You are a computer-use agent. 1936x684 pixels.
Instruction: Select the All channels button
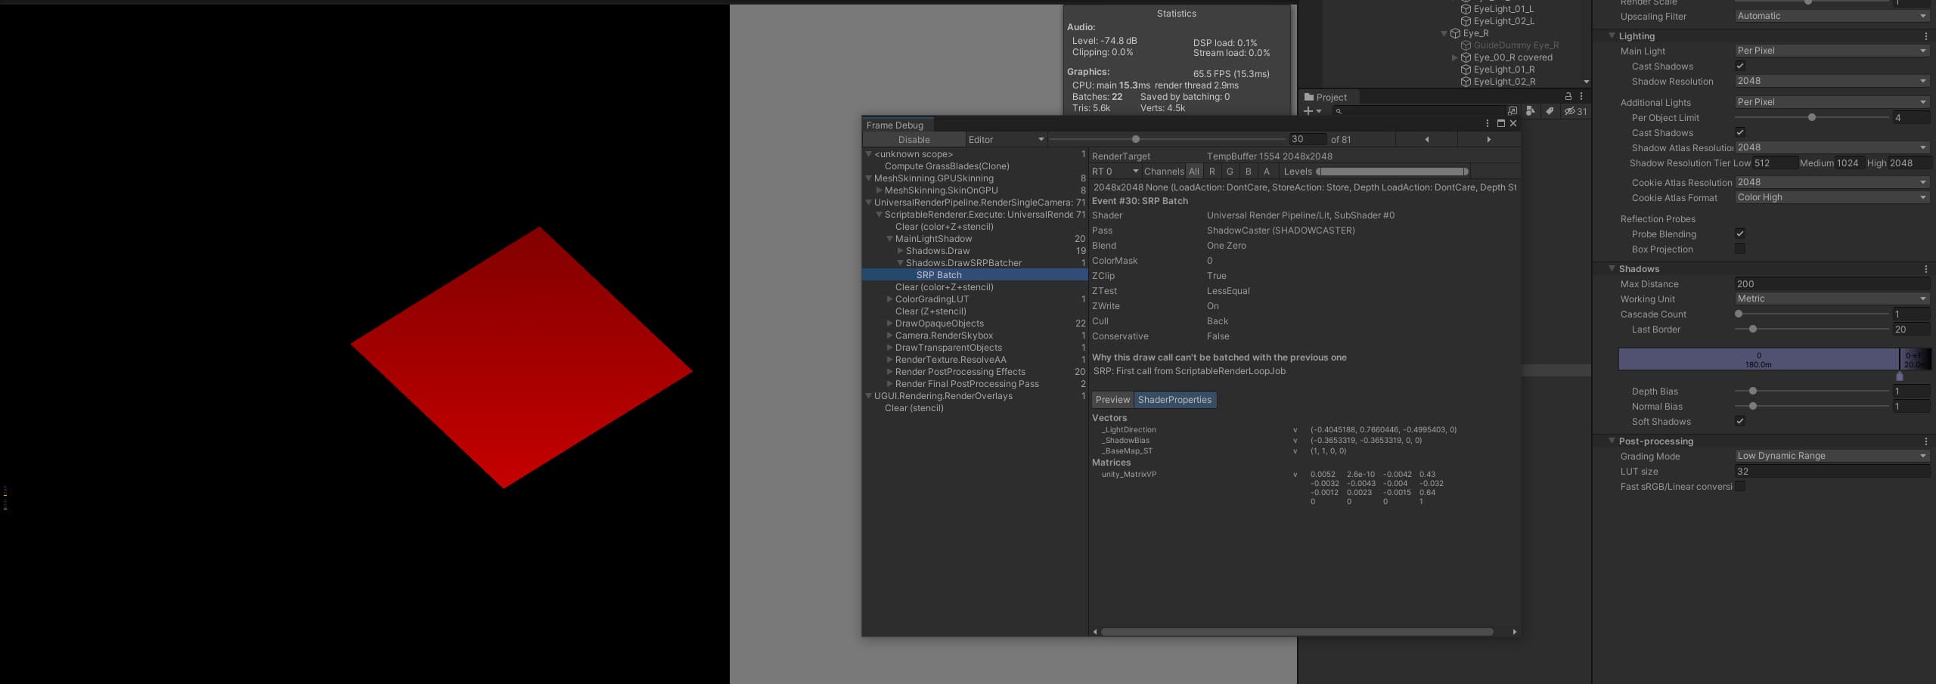[x=1194, y=172]
